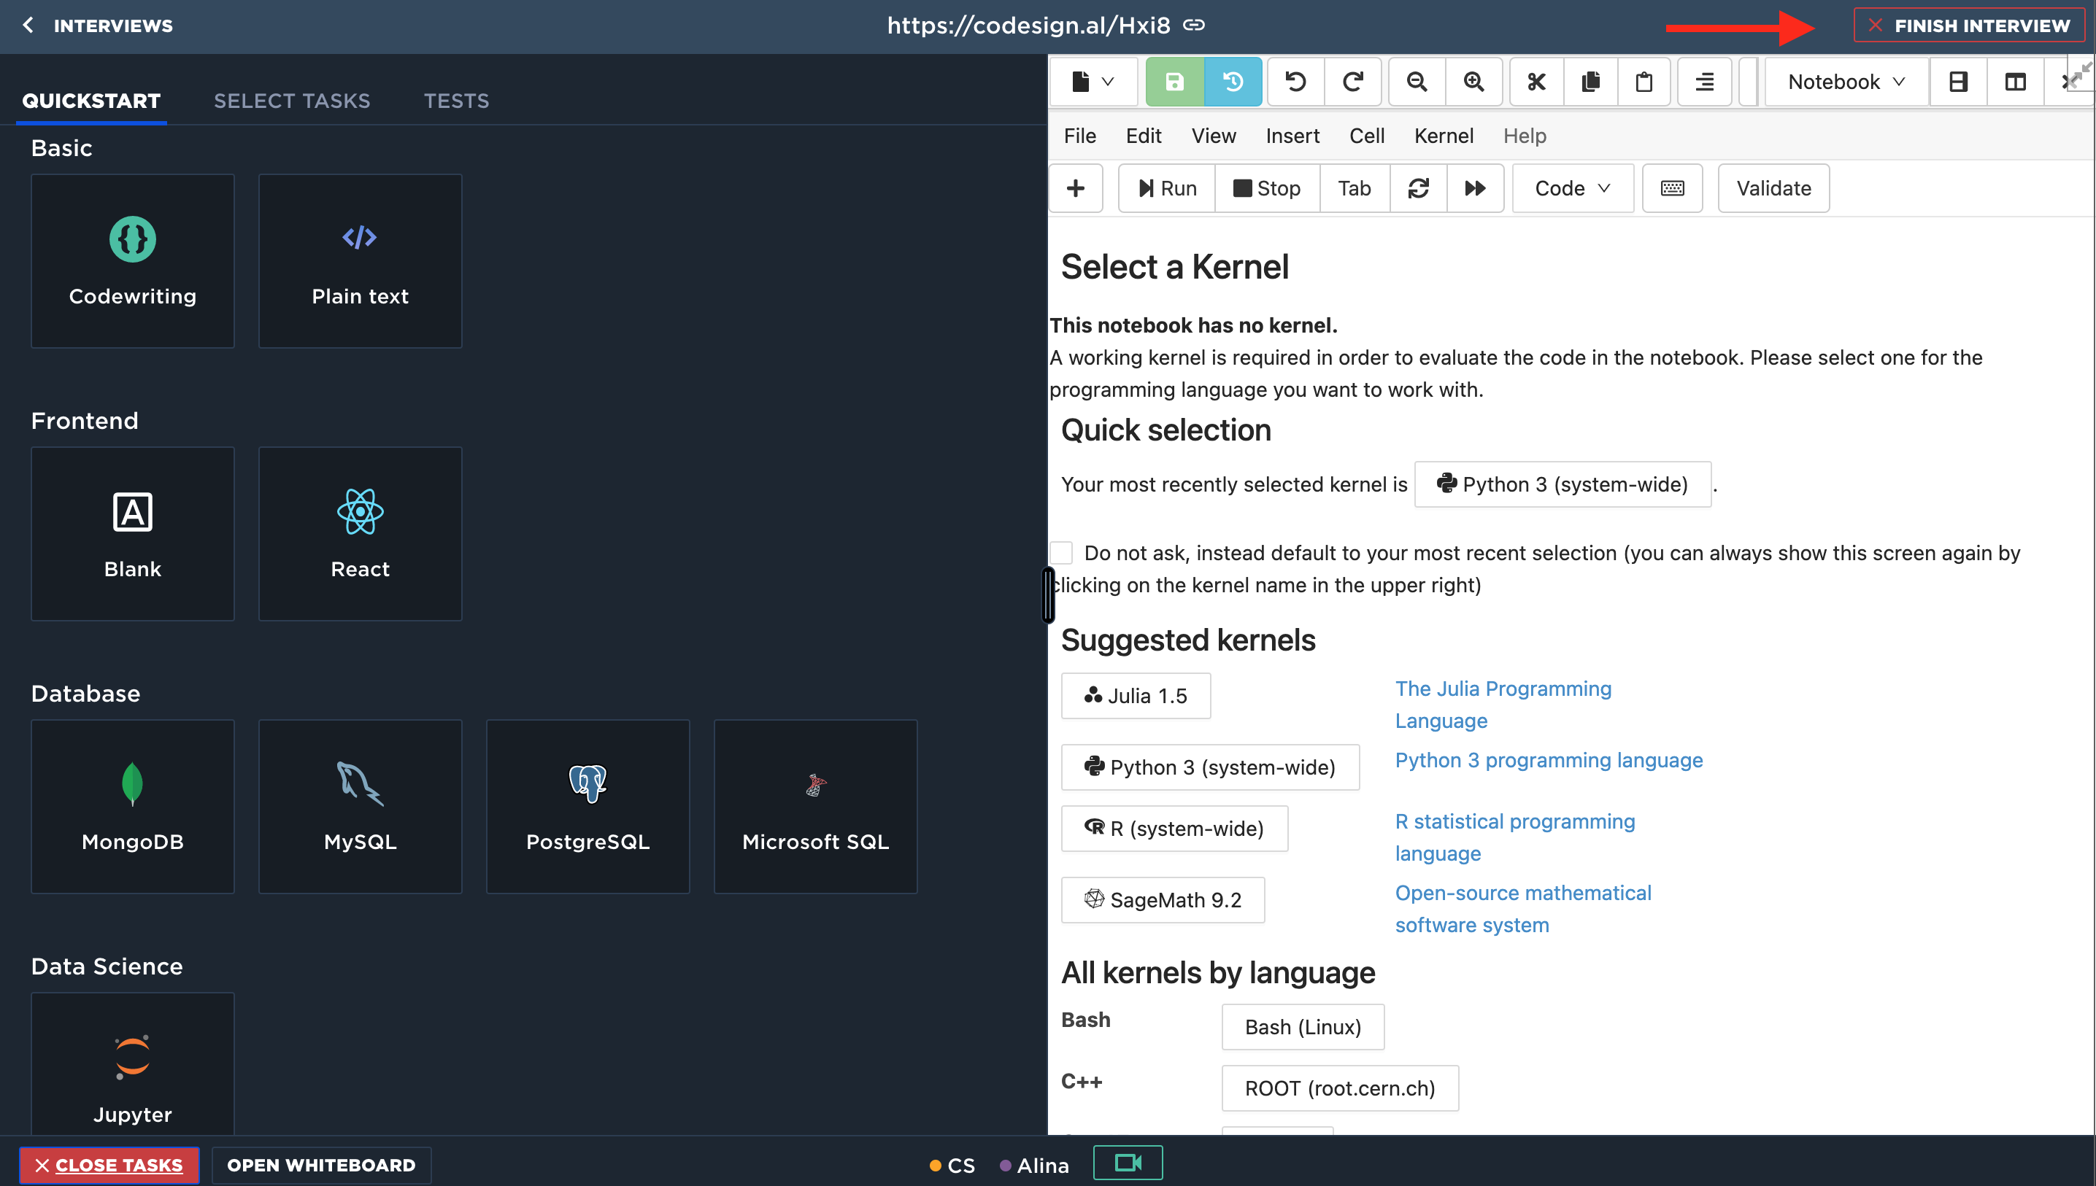
Task: Select the ROOT (root.cern.ch) kernel
Action: coord(1340,1088)
